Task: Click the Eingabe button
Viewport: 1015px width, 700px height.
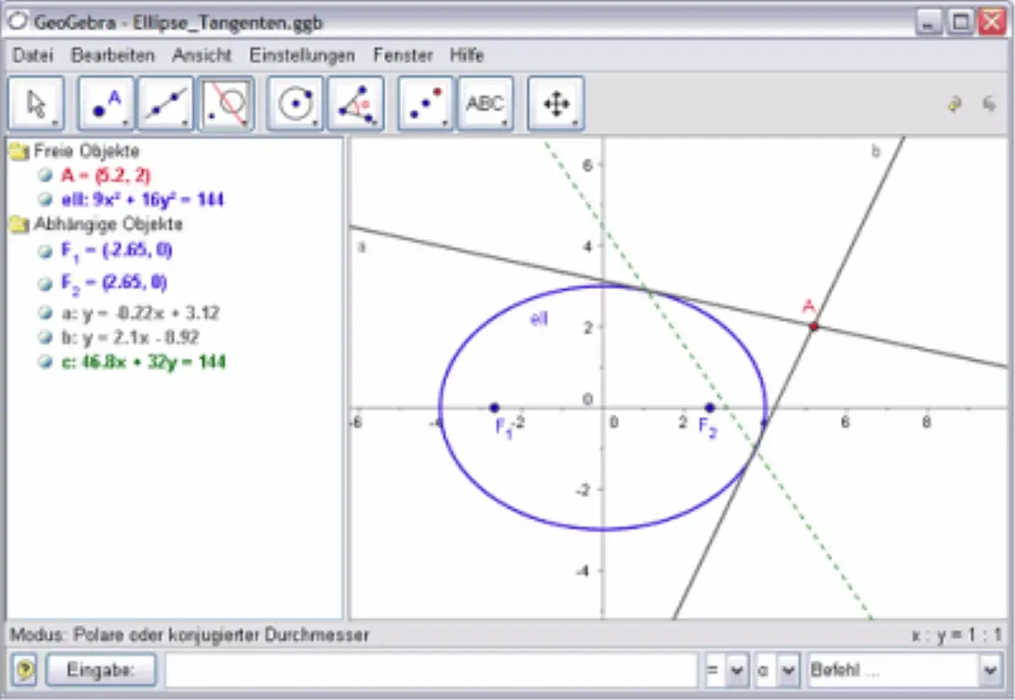Action: 101,670
